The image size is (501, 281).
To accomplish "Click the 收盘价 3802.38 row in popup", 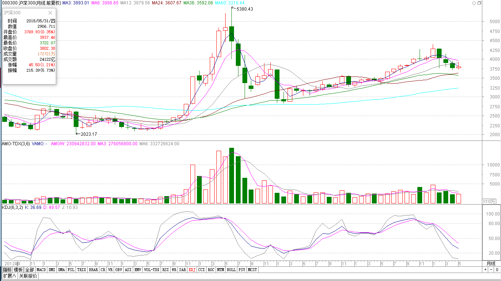I will tap(29, 48).
